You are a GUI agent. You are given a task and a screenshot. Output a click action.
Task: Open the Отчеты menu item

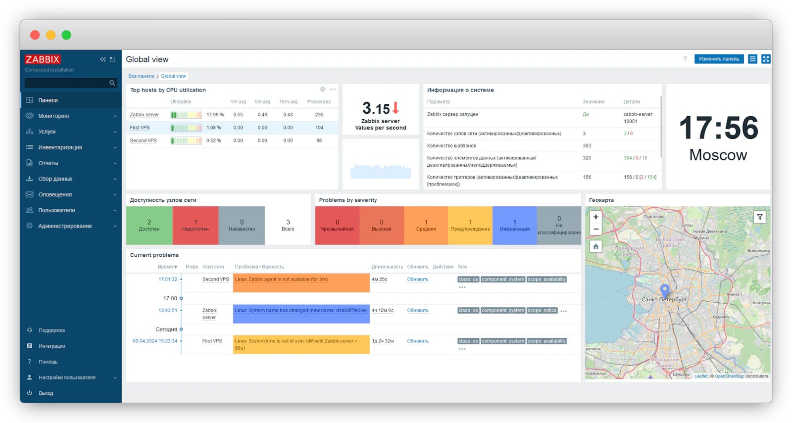(71, 163)
